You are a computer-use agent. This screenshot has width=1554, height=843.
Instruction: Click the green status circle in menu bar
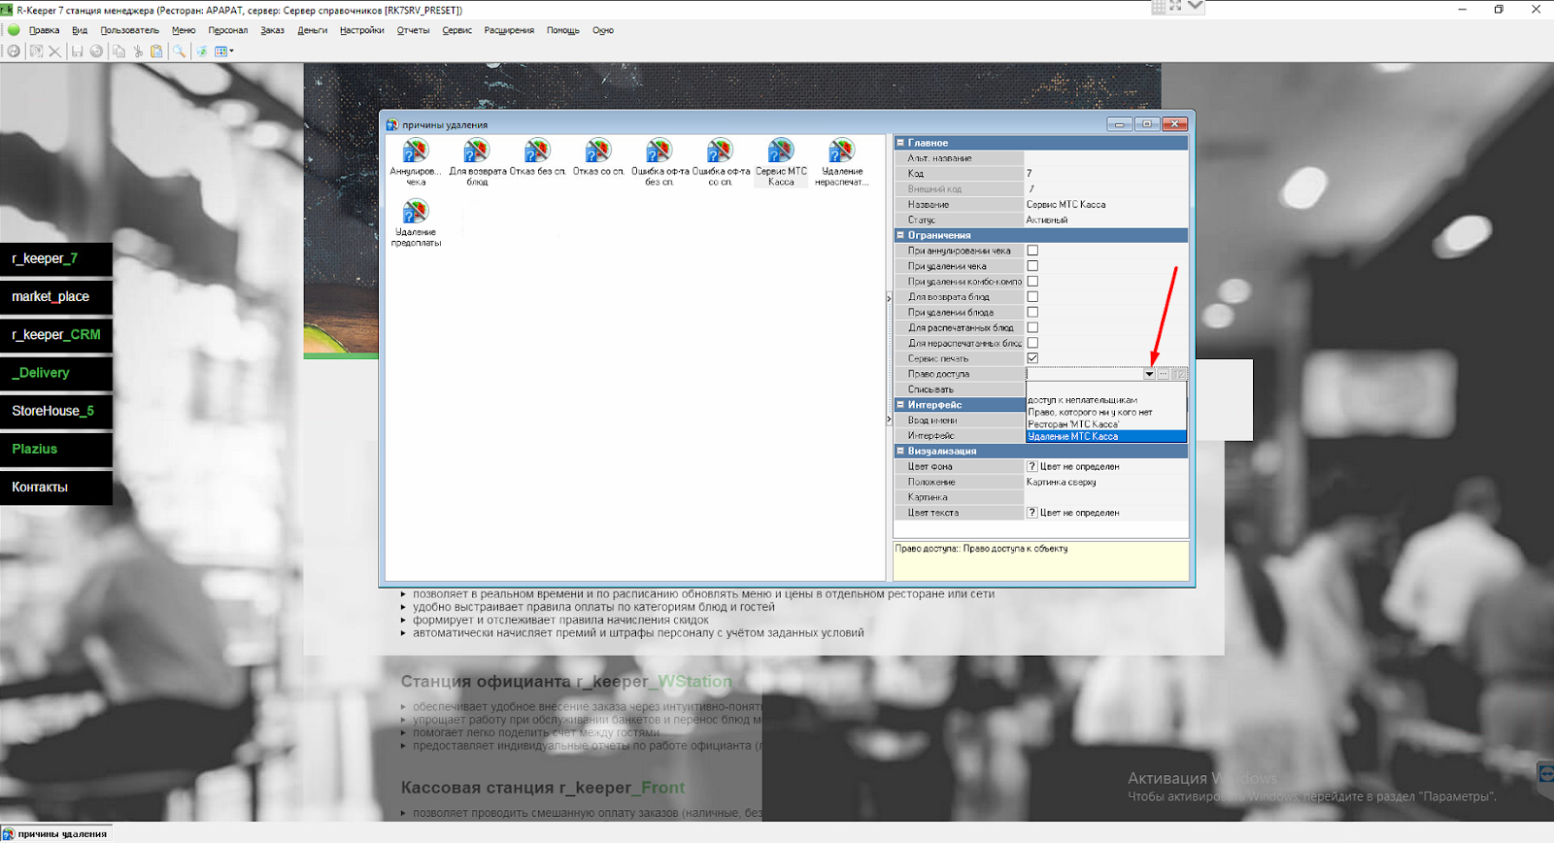point(14,30)
